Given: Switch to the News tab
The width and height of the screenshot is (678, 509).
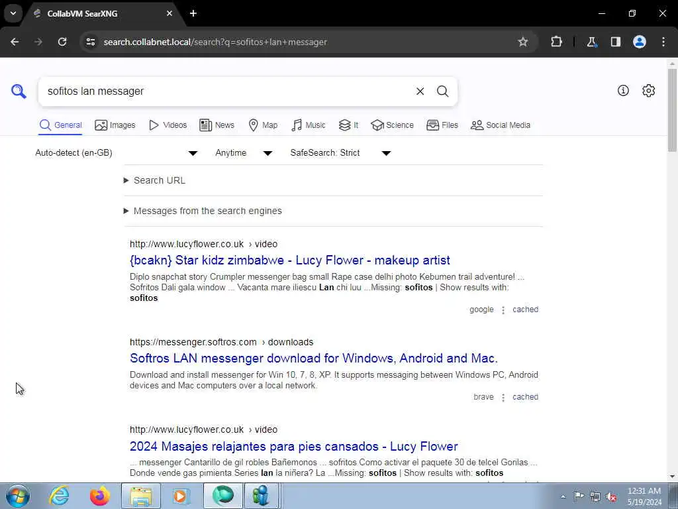Looking at the screenshot, I should click(x=217, y=125).
